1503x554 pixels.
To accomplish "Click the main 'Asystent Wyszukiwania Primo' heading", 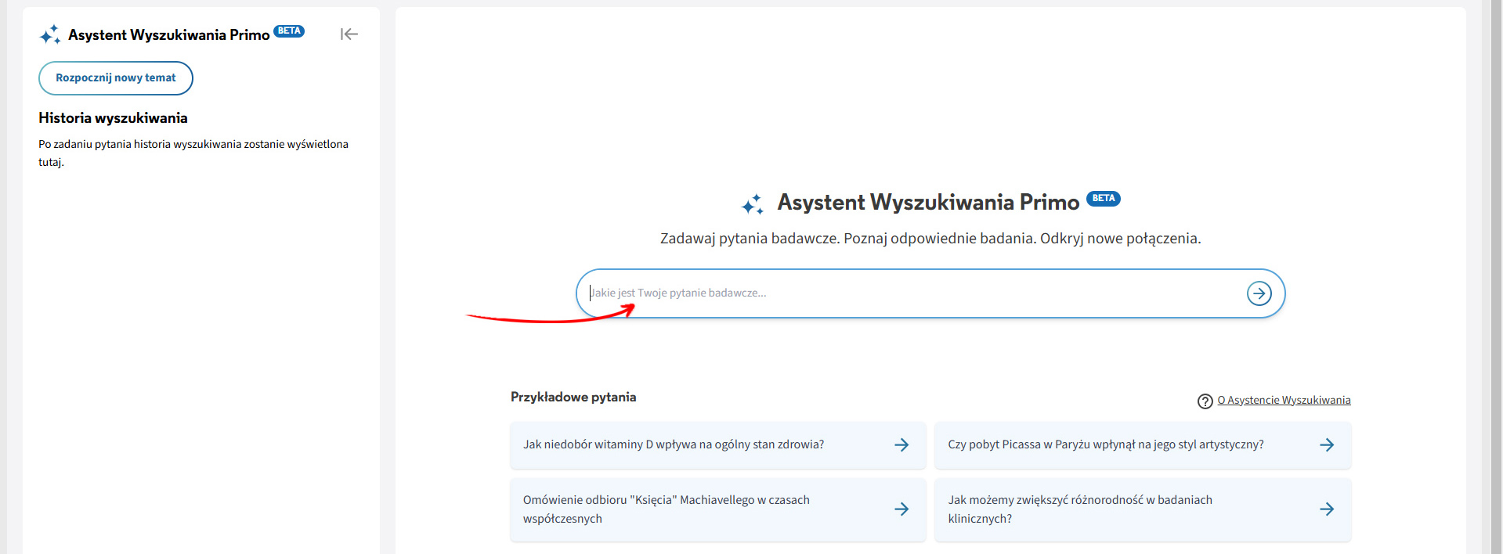I will pos(927,203).
